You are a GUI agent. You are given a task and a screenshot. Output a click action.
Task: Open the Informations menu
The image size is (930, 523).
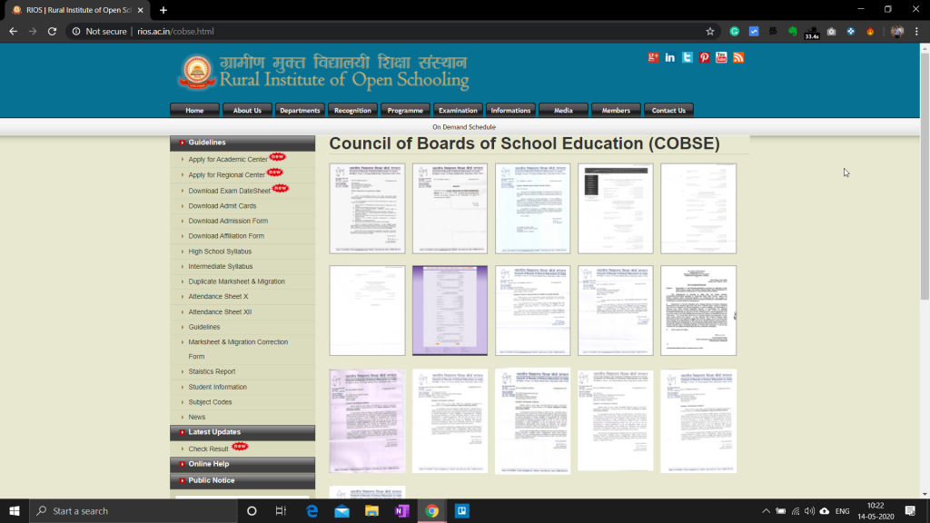(x=510, y=110)
